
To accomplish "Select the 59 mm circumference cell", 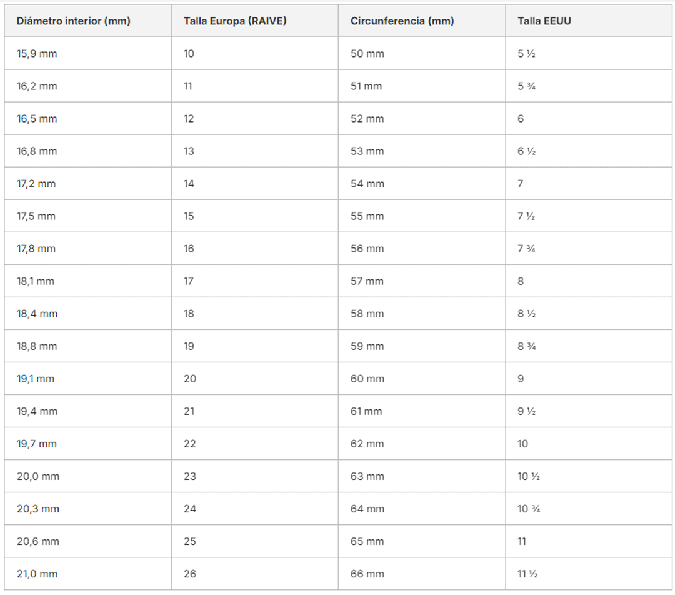I will pos(367,346).
